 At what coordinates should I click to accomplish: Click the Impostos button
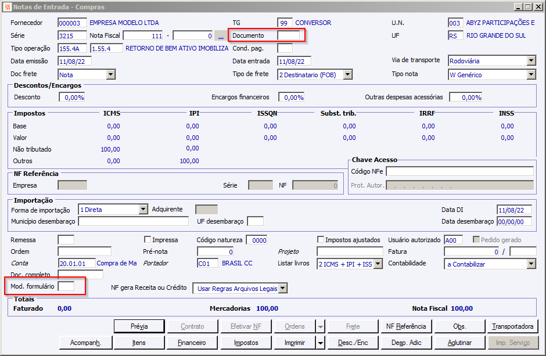click(x=246, y=343)
